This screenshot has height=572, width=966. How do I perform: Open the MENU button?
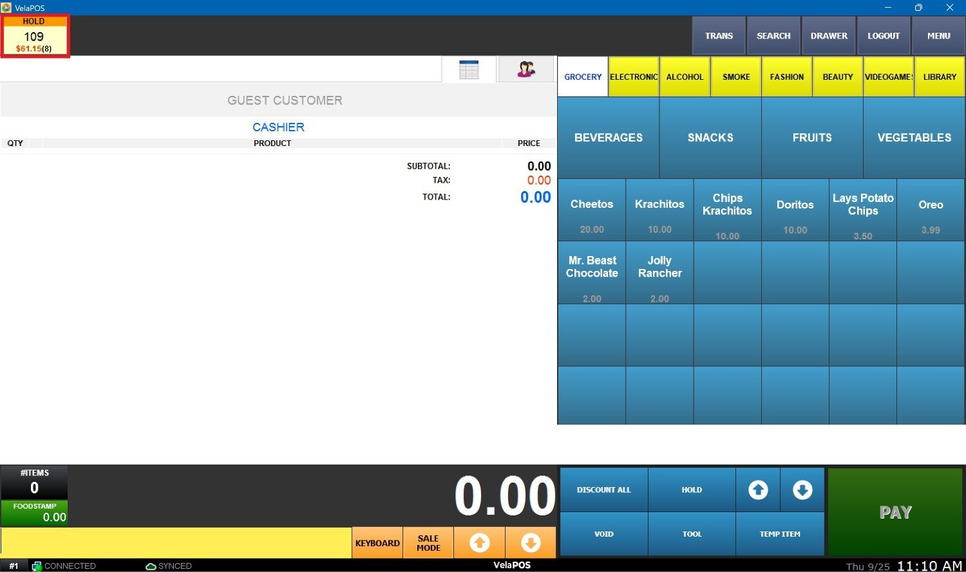click(x=938, y=36)
